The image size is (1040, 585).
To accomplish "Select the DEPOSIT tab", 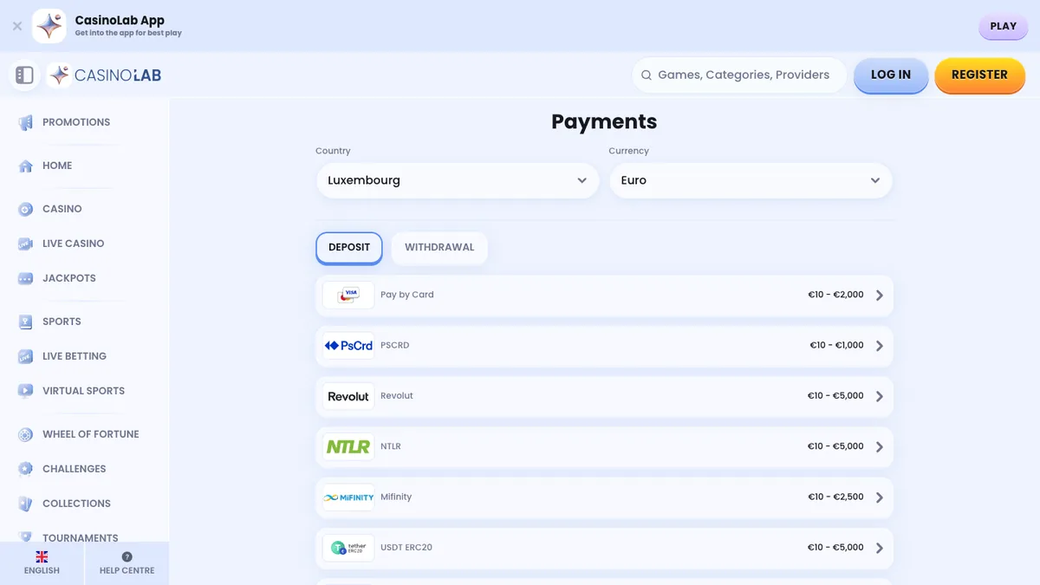I will (349, 247).
